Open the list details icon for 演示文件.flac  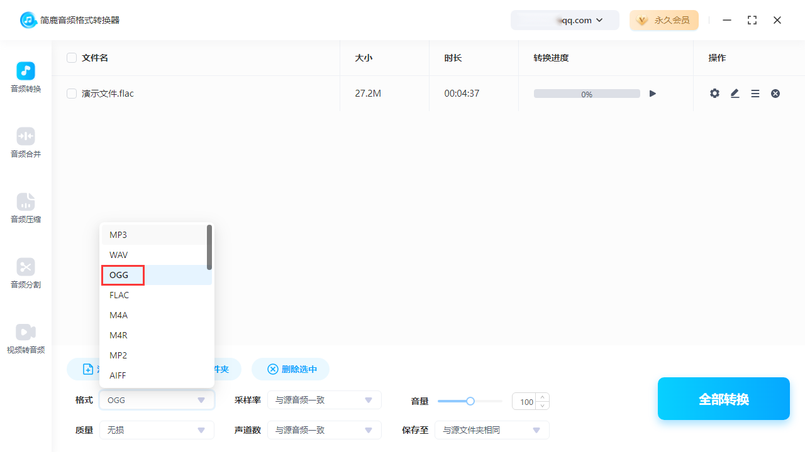coord(755,93)
